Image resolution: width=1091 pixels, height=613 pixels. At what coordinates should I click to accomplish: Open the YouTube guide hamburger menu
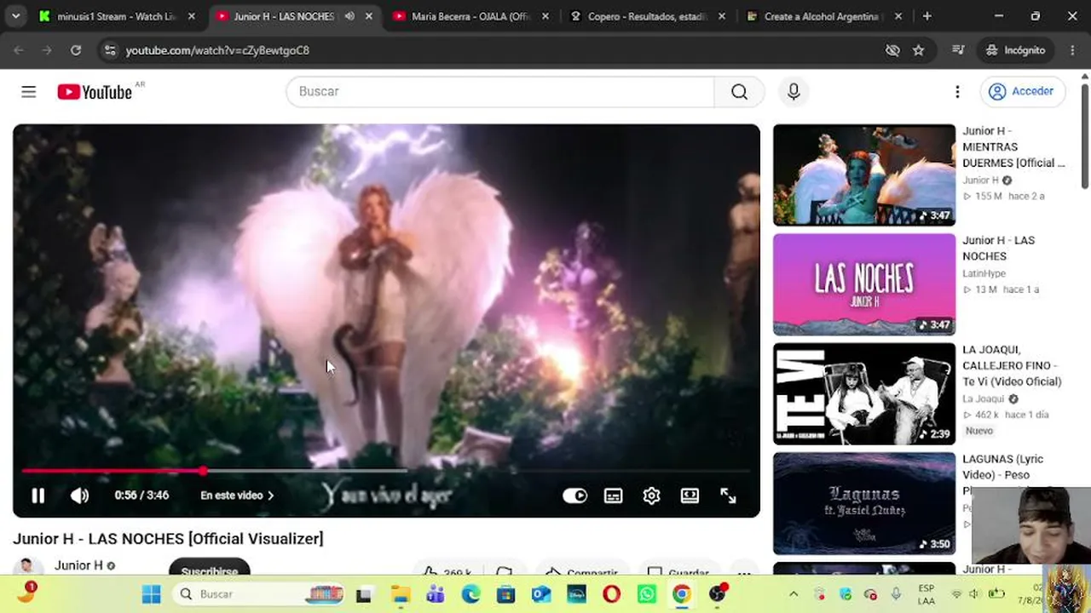click(29, 92)
